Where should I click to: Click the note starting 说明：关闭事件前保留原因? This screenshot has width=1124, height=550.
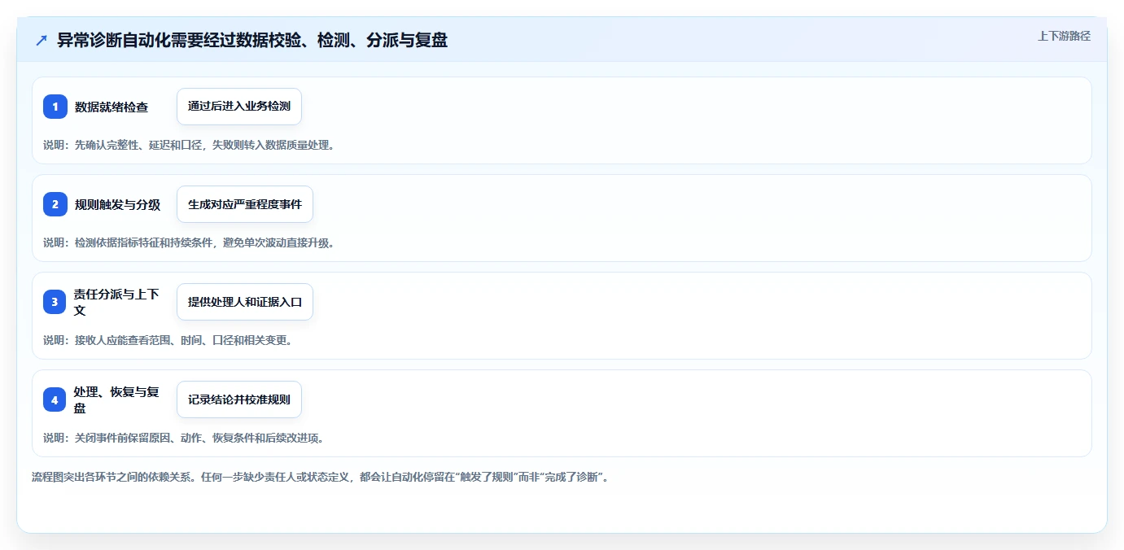click(x=183, y=438)
